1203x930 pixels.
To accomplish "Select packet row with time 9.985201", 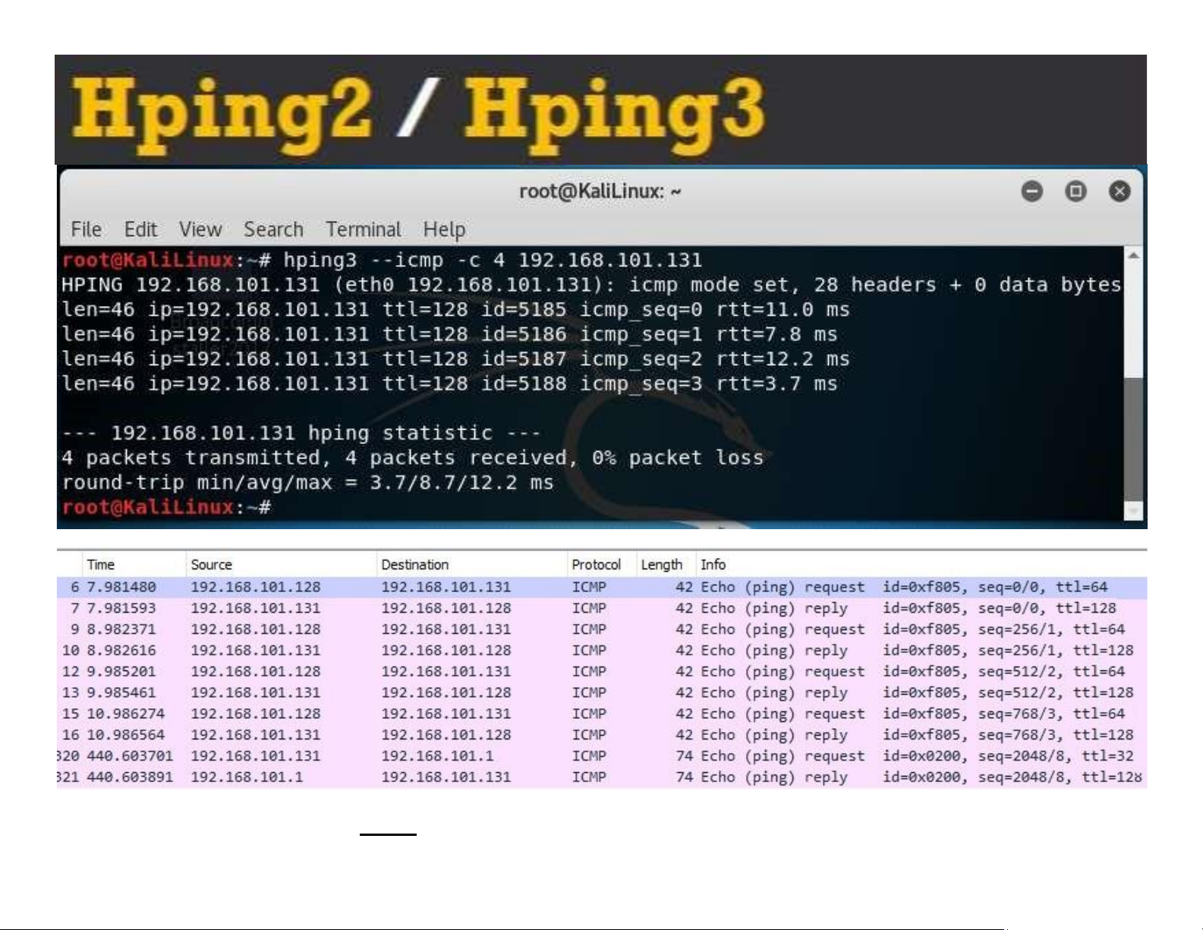I will pos(602,672).
